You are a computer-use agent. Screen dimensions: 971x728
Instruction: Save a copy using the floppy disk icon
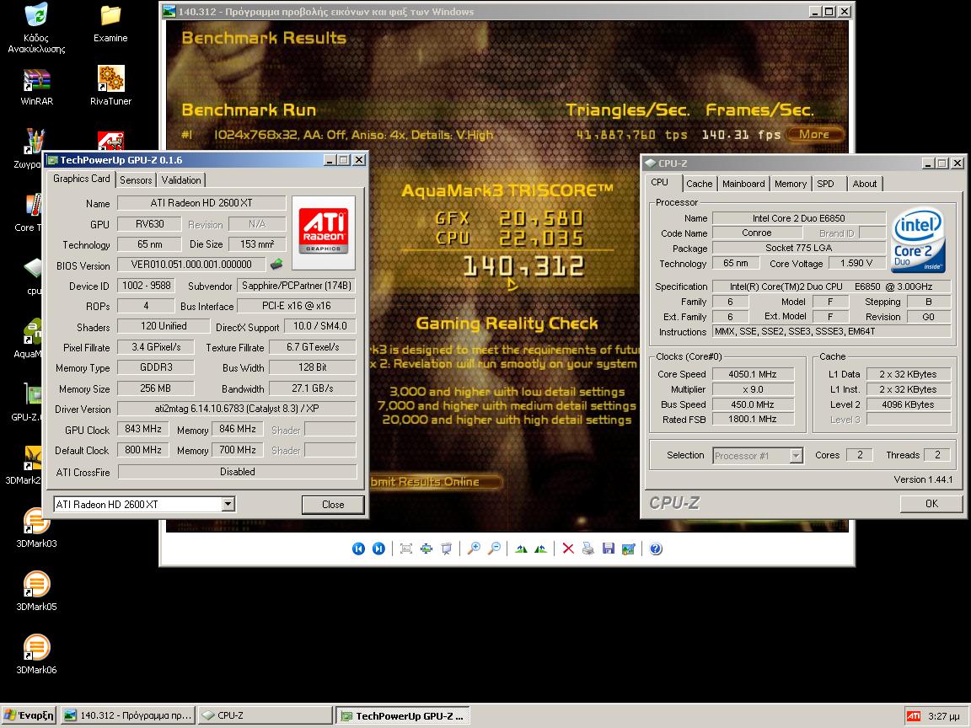(608, 549)
